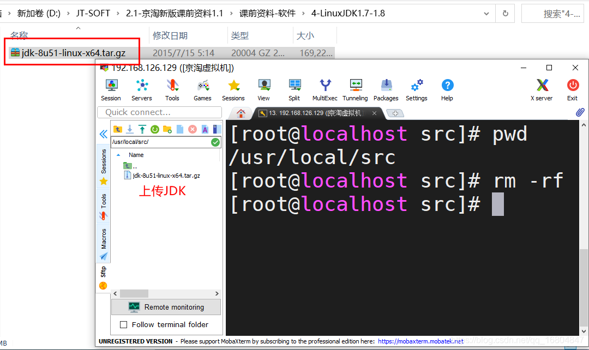Create new folder in SFTP panel

167,129
